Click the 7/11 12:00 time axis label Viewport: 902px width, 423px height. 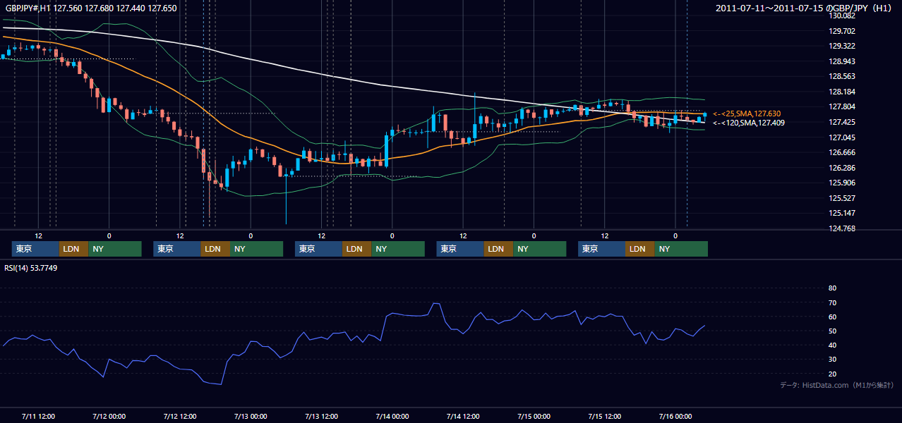coord(38,416)
